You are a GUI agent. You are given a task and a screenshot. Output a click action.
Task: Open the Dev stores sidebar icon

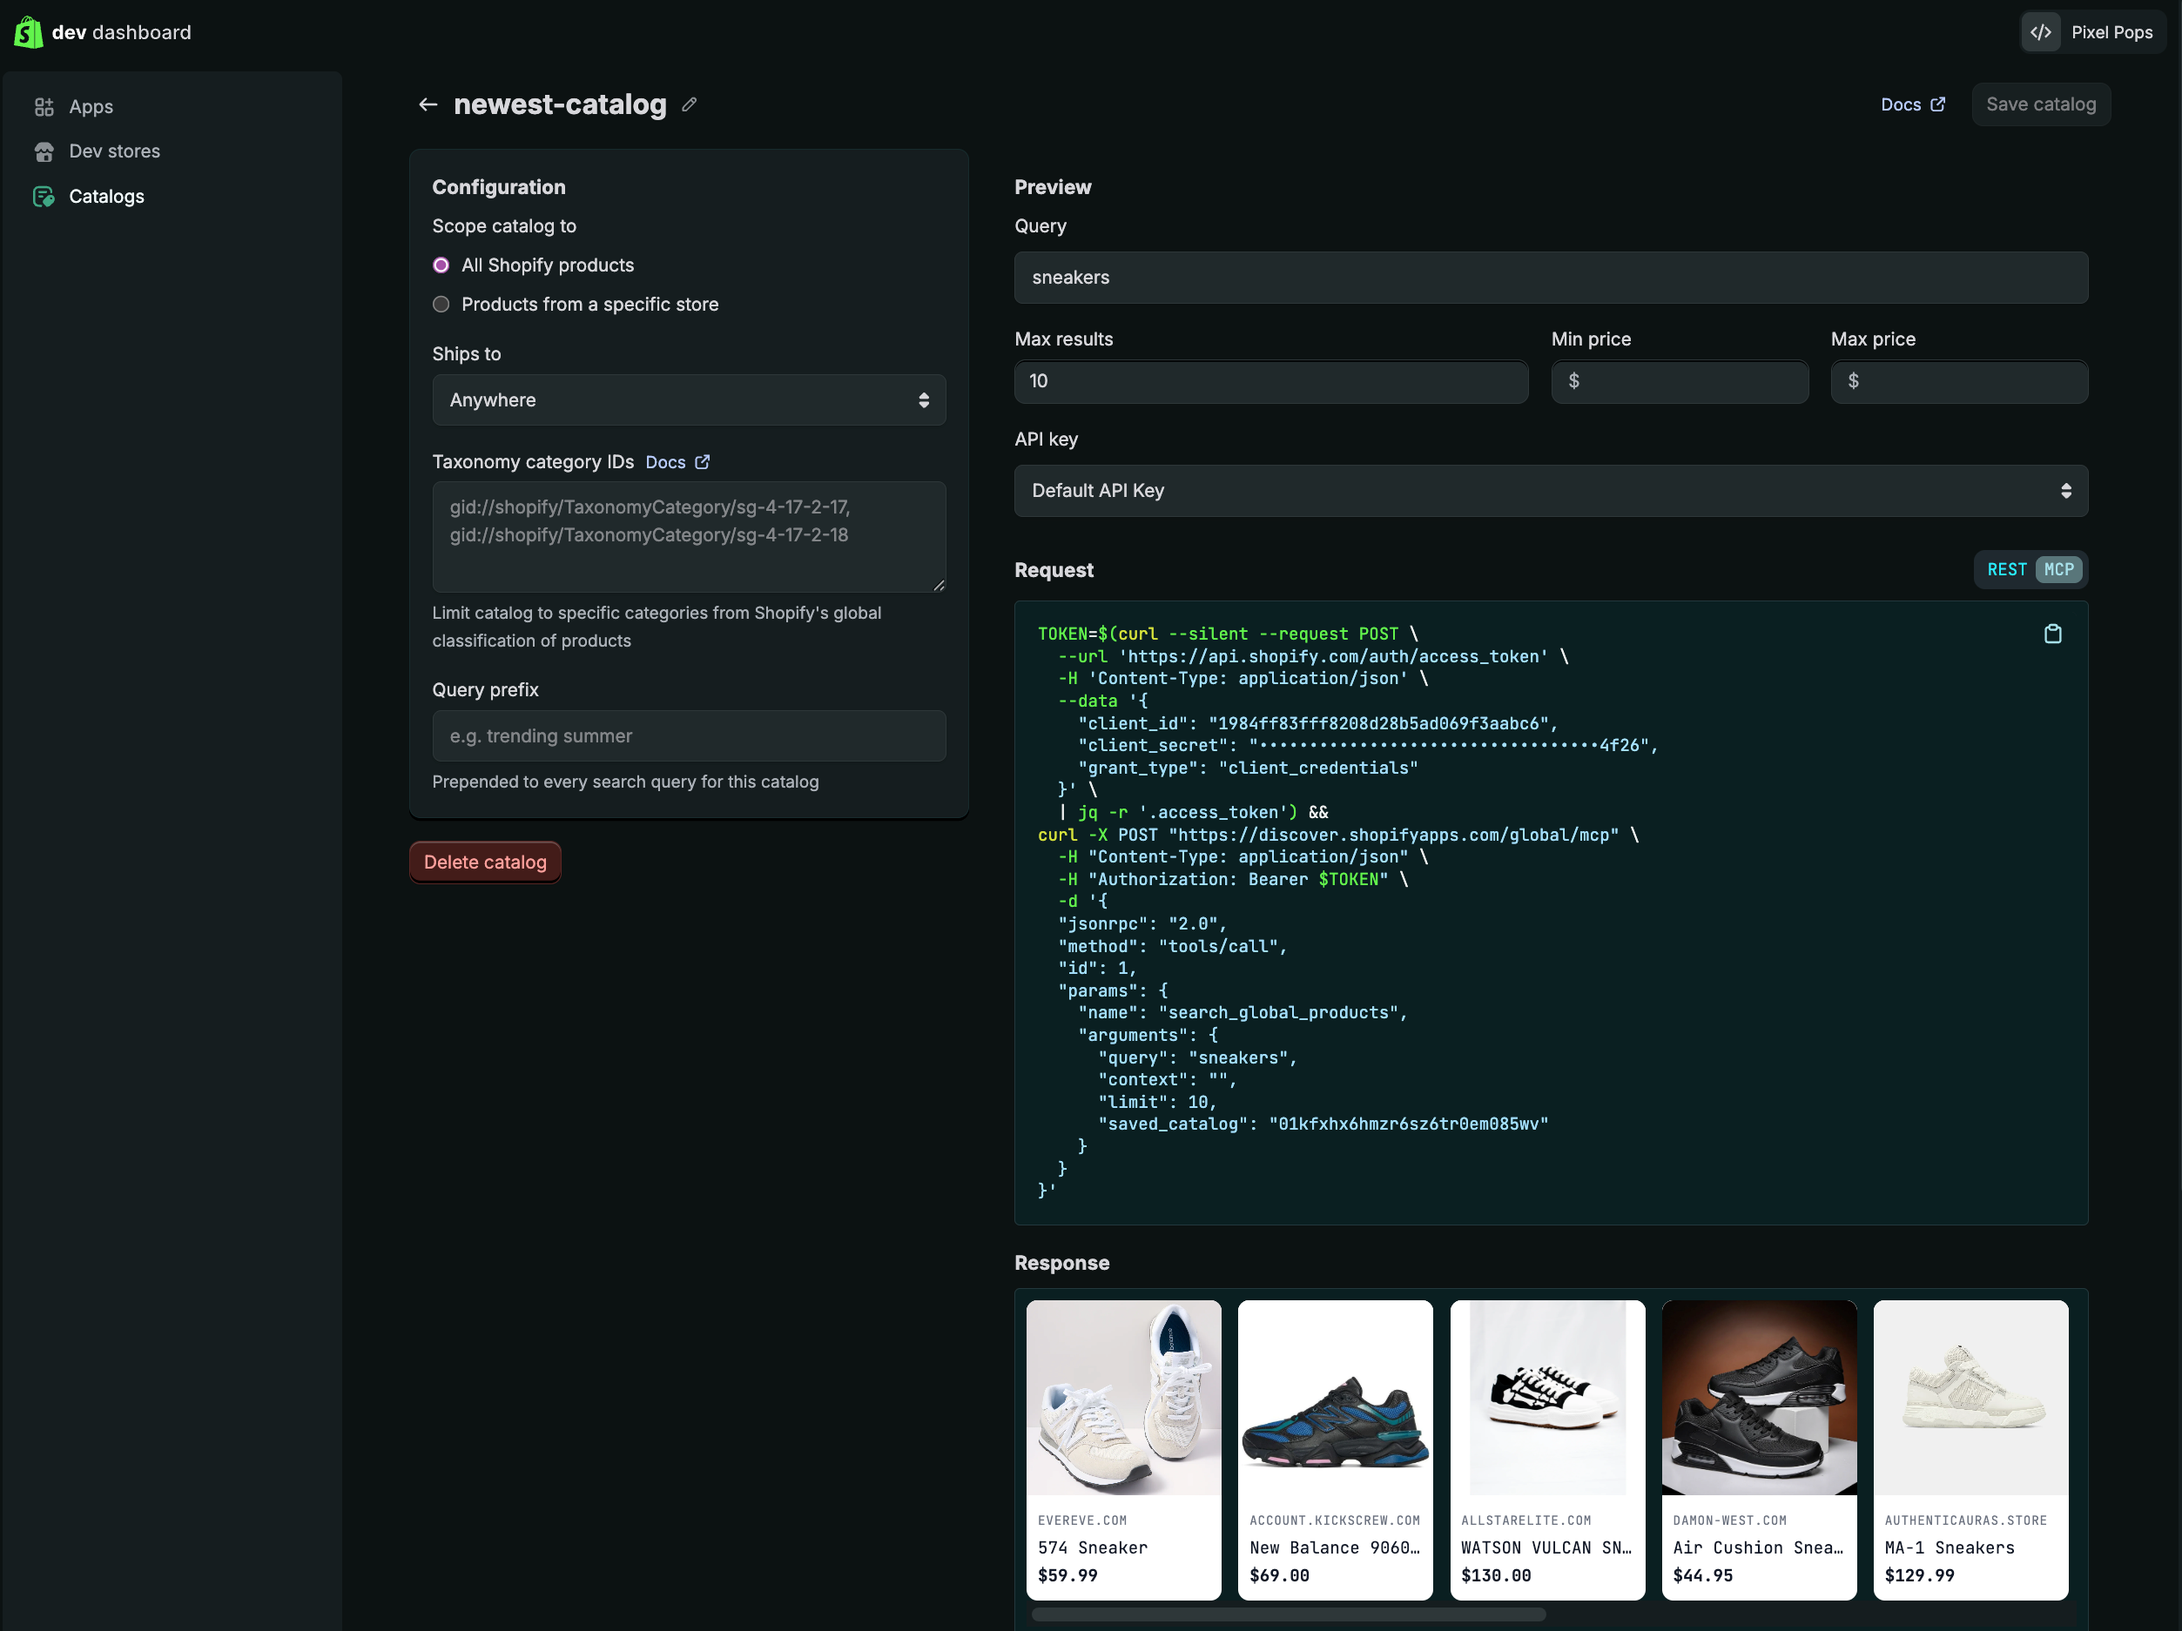(44, 151)
